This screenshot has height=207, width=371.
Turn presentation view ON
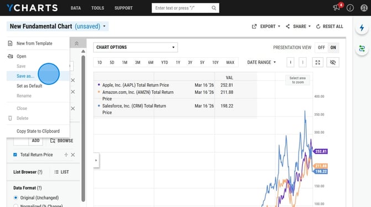pos(333,47)
